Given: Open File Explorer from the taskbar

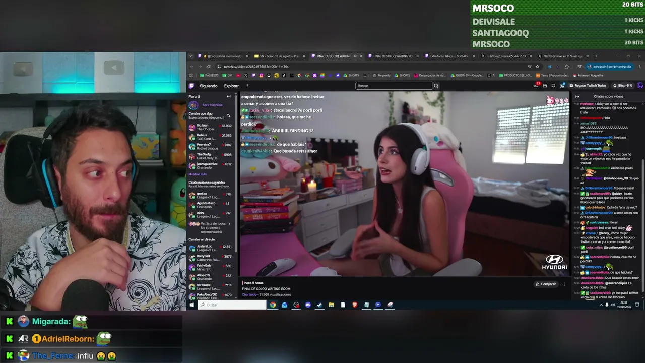Looking at the screenshot, I should 331,305.
